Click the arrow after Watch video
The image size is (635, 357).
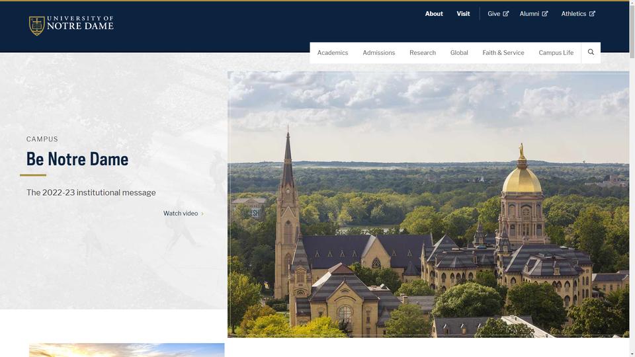202,214
